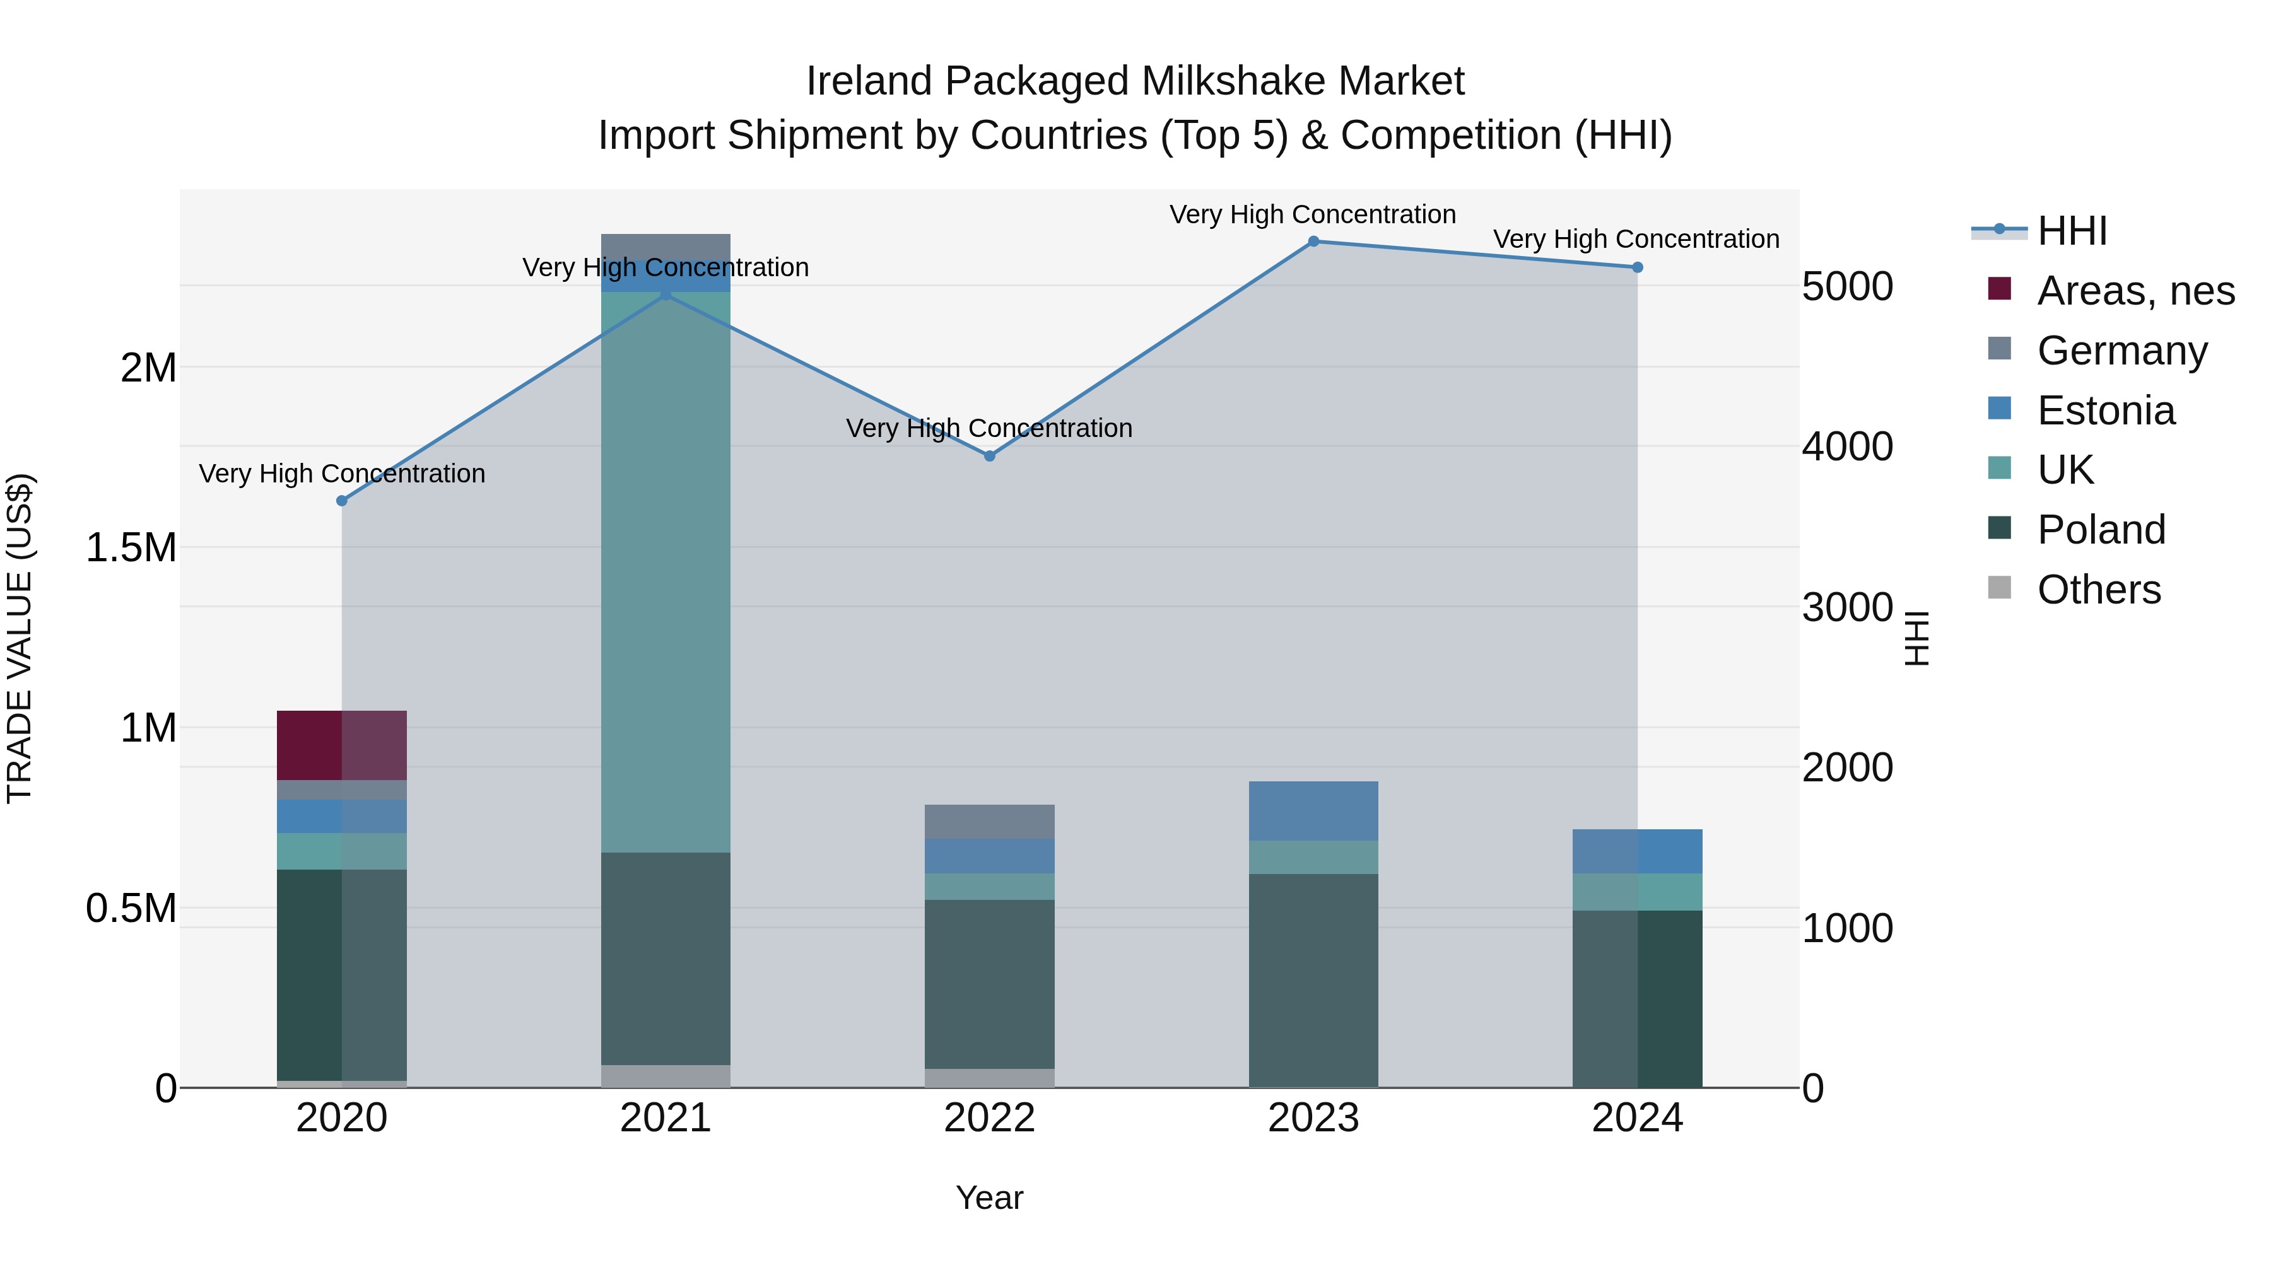Select the 2021 HHI data point
Screen dimensions: 2271x1277
[666, 294]
